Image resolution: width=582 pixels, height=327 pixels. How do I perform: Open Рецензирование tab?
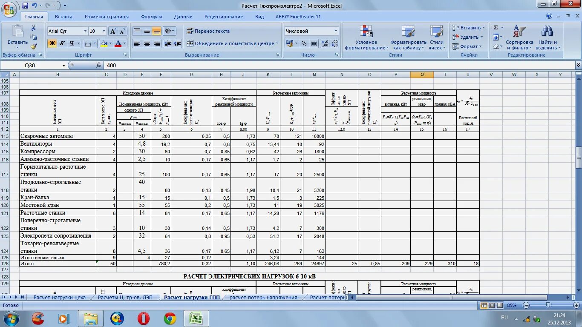coord(223,17)
